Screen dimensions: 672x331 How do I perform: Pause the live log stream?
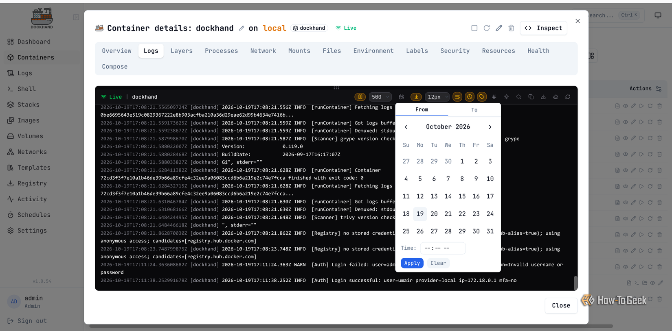tap(360, 97)
